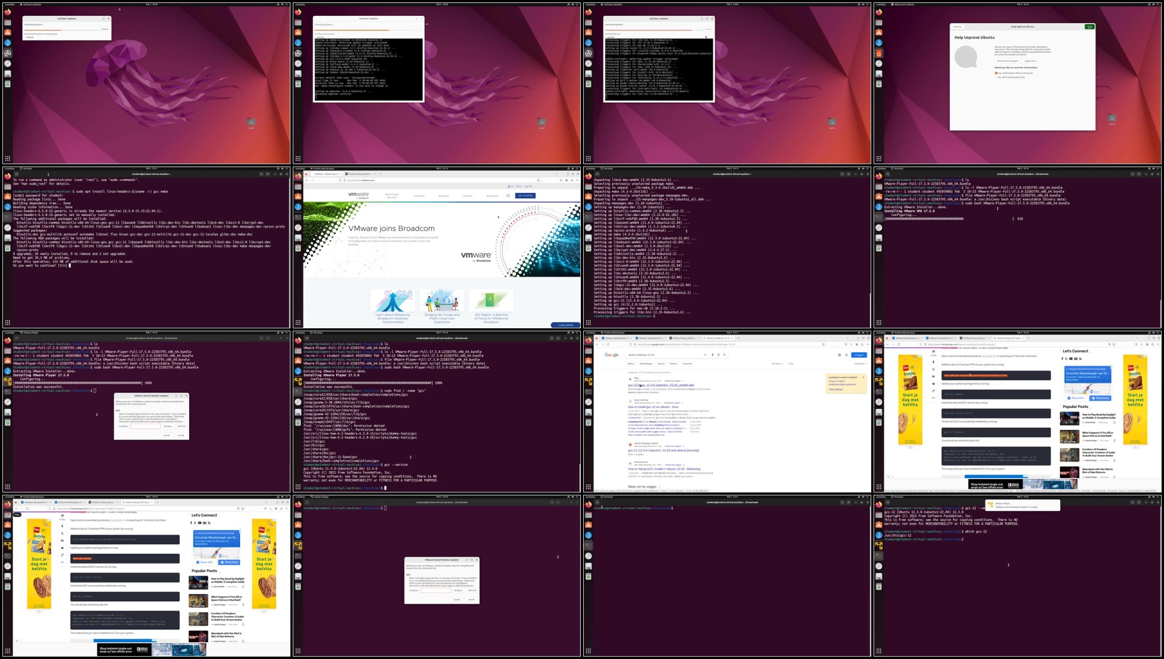Expand the Solutions menu on vmware.com
1164x659 pixels.
coord(443,196)
